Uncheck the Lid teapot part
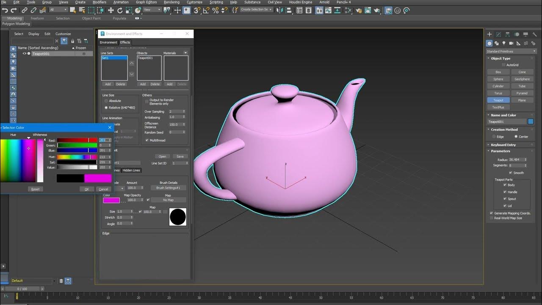 click(505, 206)
